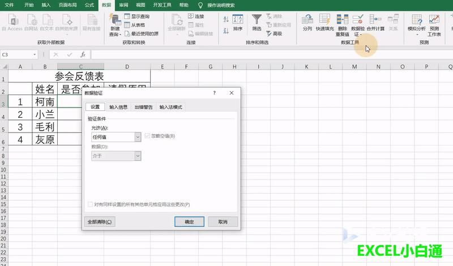The image size is (453, 266).
Task: Click the 筛选 (Filter) funnel icon
Action: pos(257,20)
